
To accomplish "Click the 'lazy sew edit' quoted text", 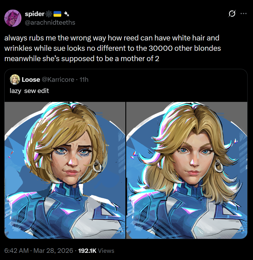I will pos(29,91).
